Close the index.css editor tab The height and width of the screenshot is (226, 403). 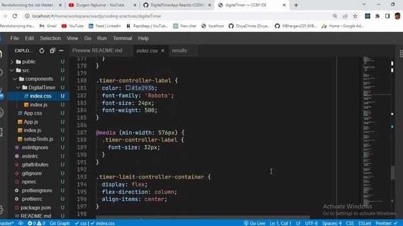coord(162,51)
